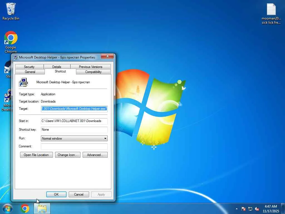Click the Comment text box

pos(74,147)
